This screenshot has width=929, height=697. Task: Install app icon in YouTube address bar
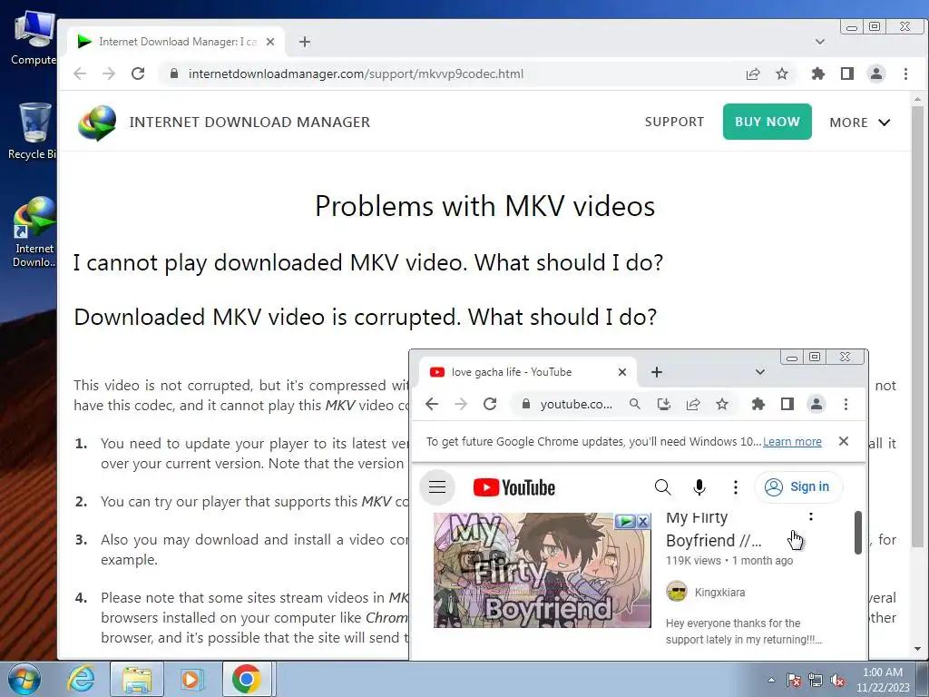pyautogui.click(x=664, y=404)
